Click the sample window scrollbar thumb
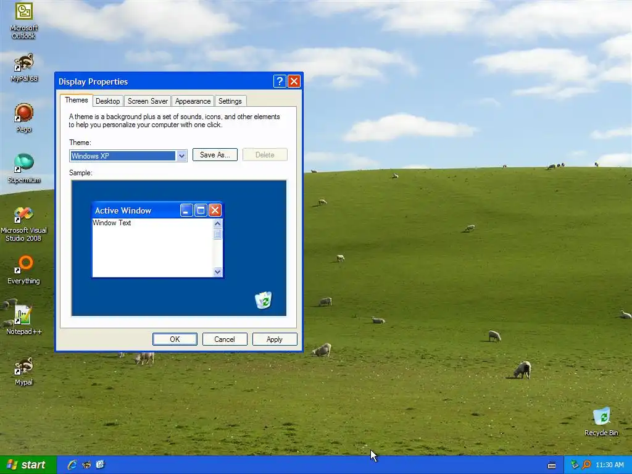 (x=218, y=234)
